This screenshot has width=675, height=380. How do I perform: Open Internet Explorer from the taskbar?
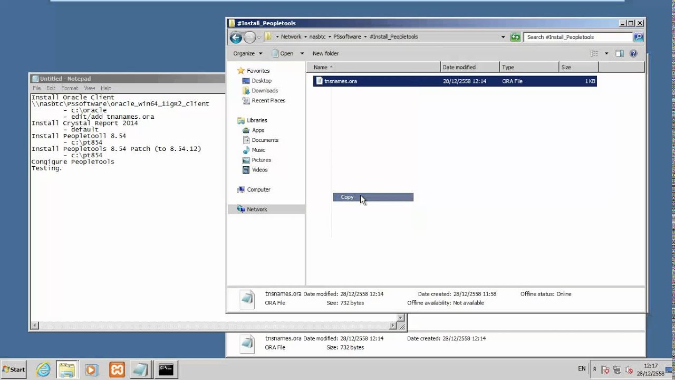click(x=43, y=370)
